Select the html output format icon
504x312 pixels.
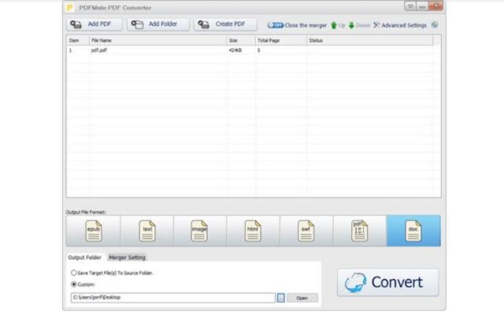tap(253, 231)
